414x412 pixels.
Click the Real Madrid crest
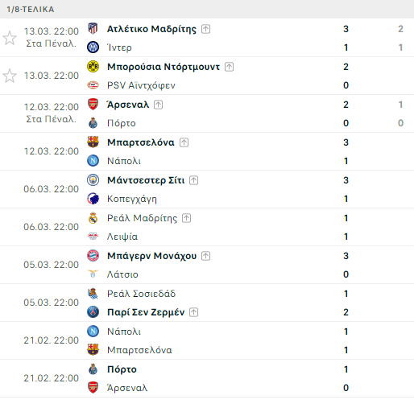tap(93, 217)
